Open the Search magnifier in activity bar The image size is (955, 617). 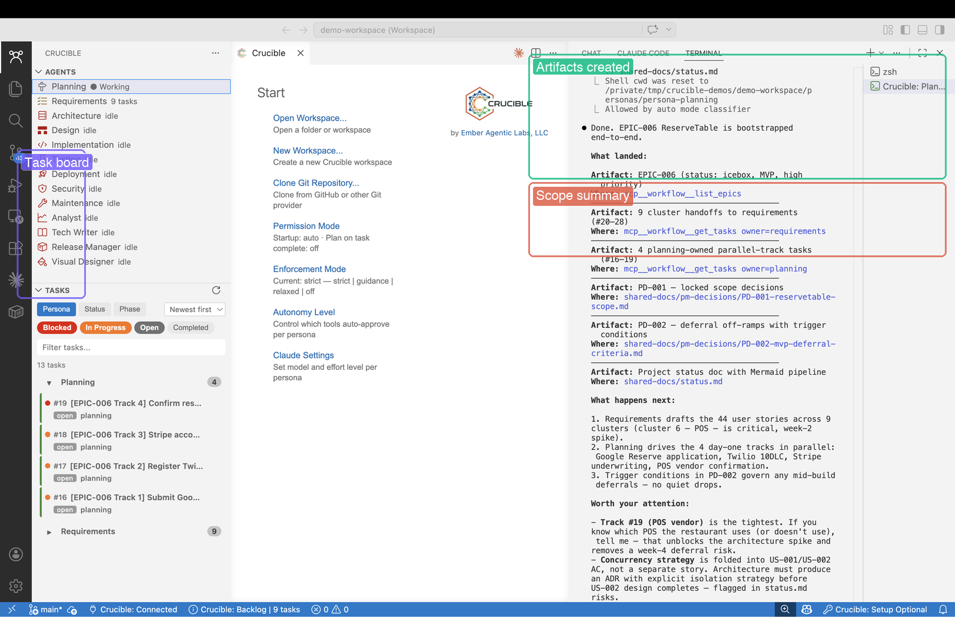click(16, 121)
